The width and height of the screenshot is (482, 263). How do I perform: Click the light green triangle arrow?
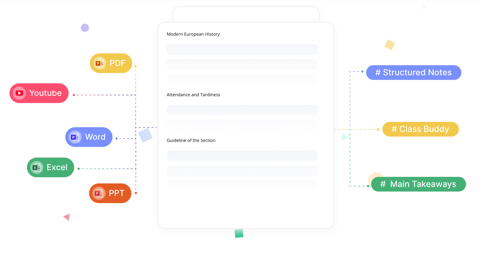(x=345, y=137)
